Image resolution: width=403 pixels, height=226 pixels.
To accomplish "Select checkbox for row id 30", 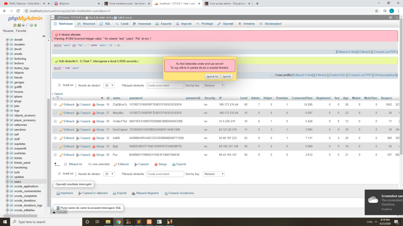I will [55, 121].
